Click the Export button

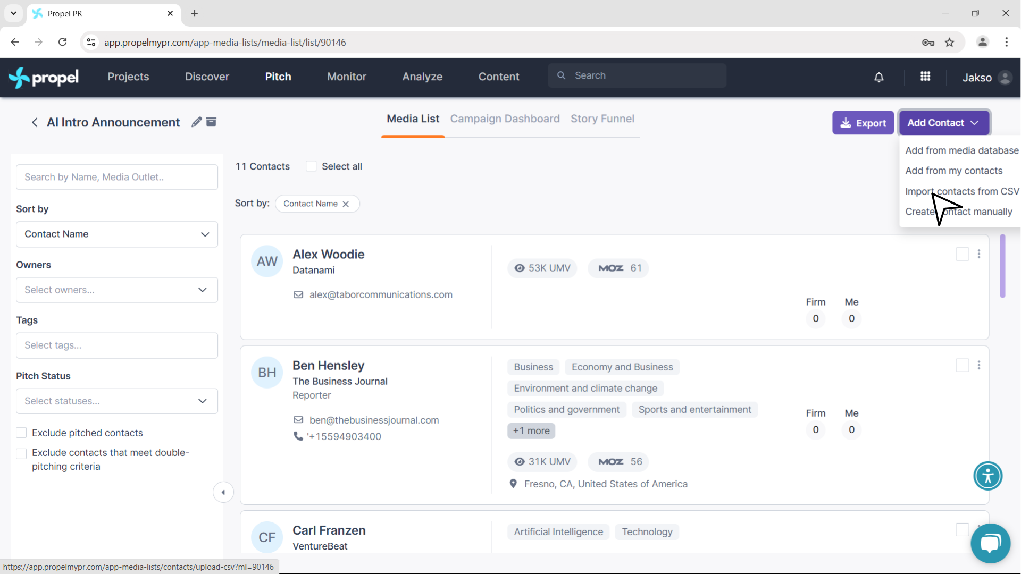click(863, 123)
